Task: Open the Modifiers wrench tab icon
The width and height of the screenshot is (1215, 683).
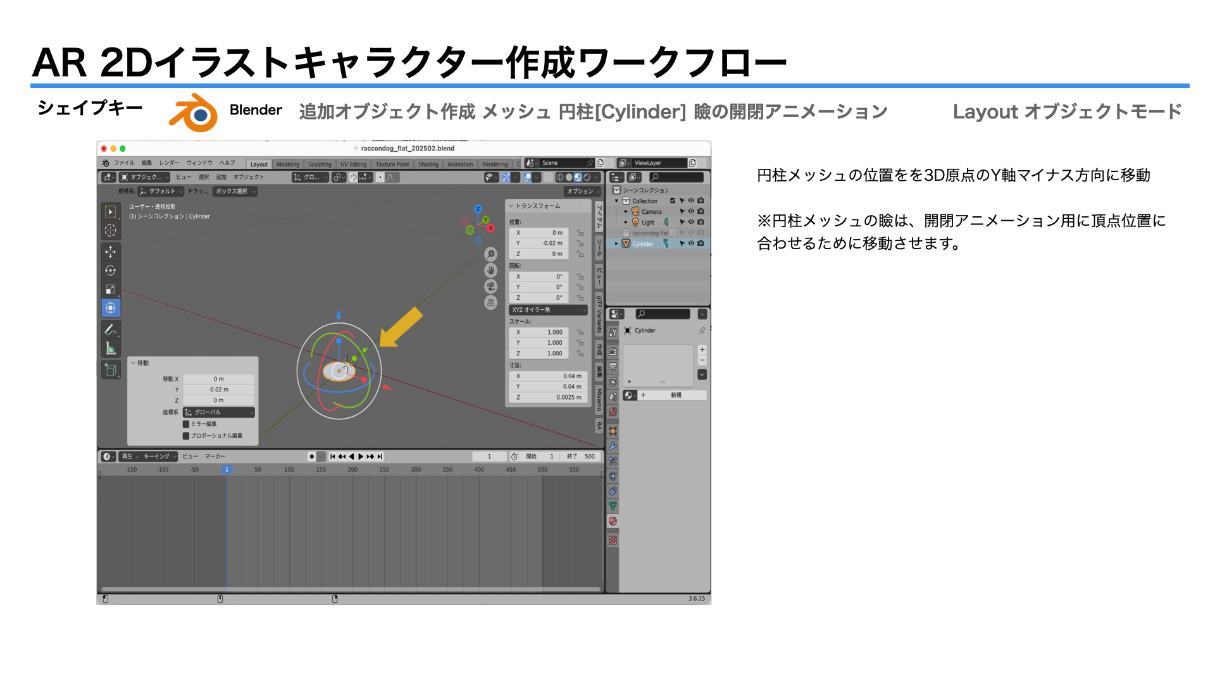Action: point(613,446)
